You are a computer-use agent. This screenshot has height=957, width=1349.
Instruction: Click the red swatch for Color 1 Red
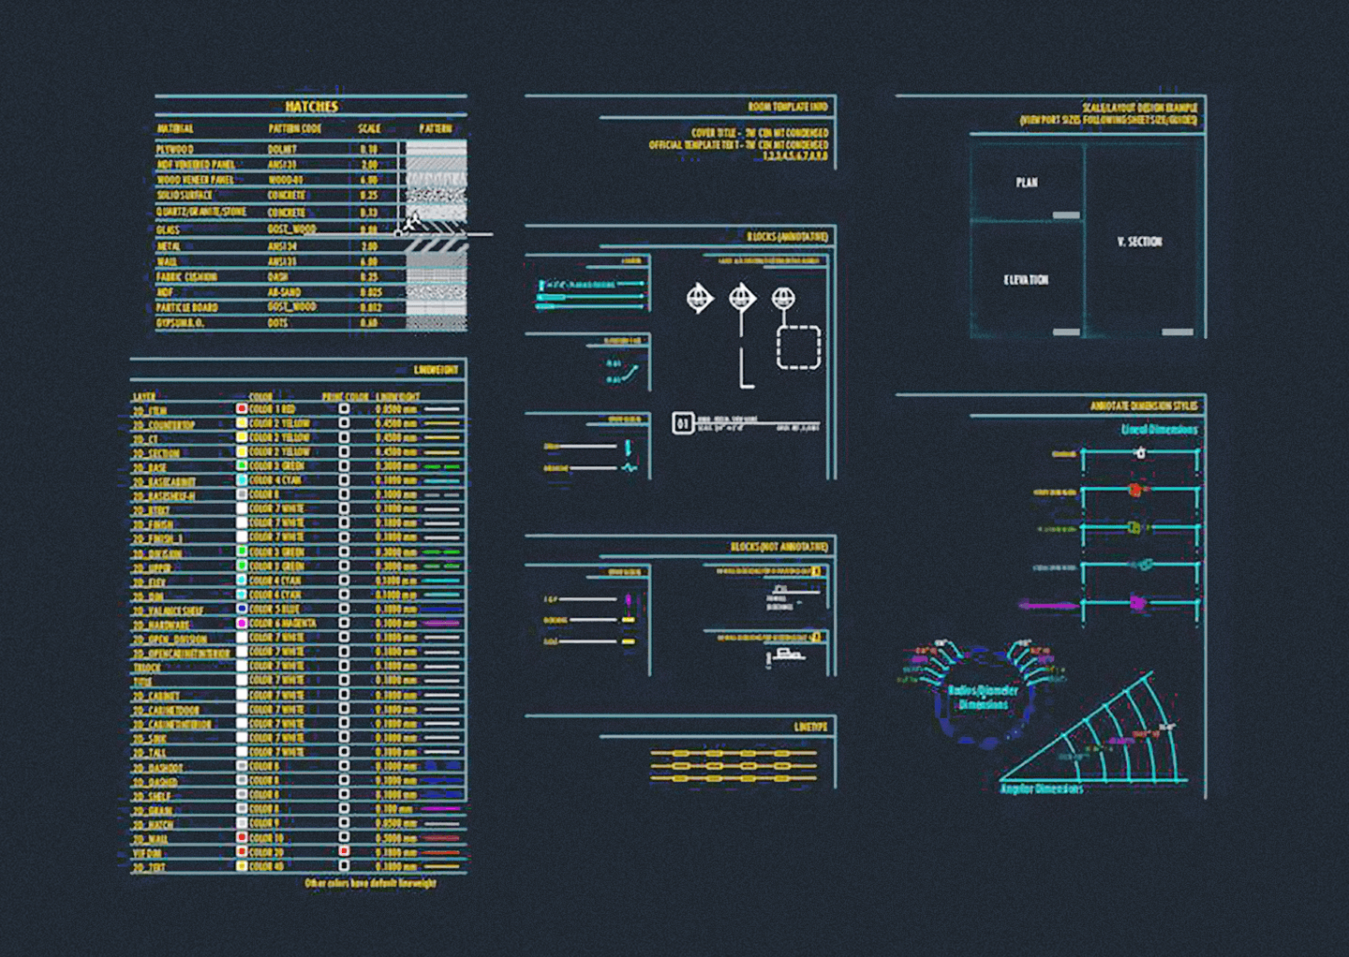(x=242, y=409)
